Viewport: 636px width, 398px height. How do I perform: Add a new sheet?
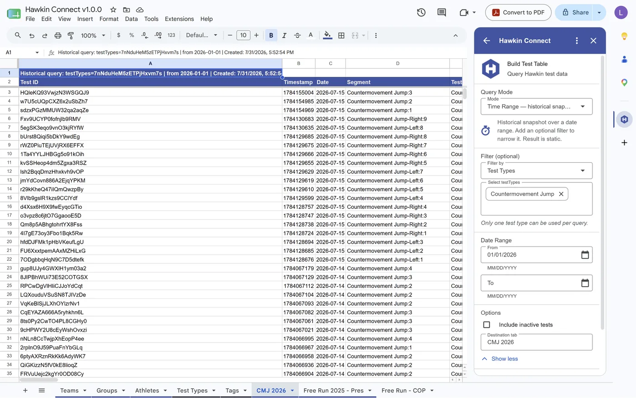point(25,390)
